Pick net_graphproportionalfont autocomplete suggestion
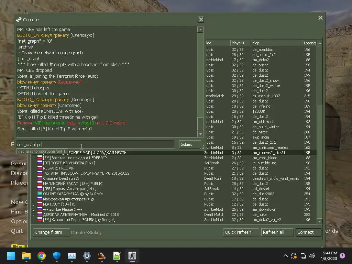This screenshot has height=264, width=352. pyautogui.click(x=42, y=151)
